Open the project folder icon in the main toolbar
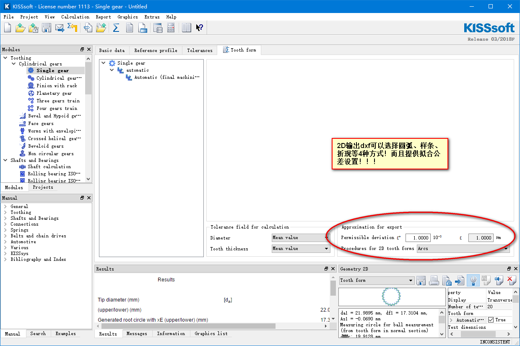The width and height of the screenshot is (520, 346). click(x=101, y=28)
